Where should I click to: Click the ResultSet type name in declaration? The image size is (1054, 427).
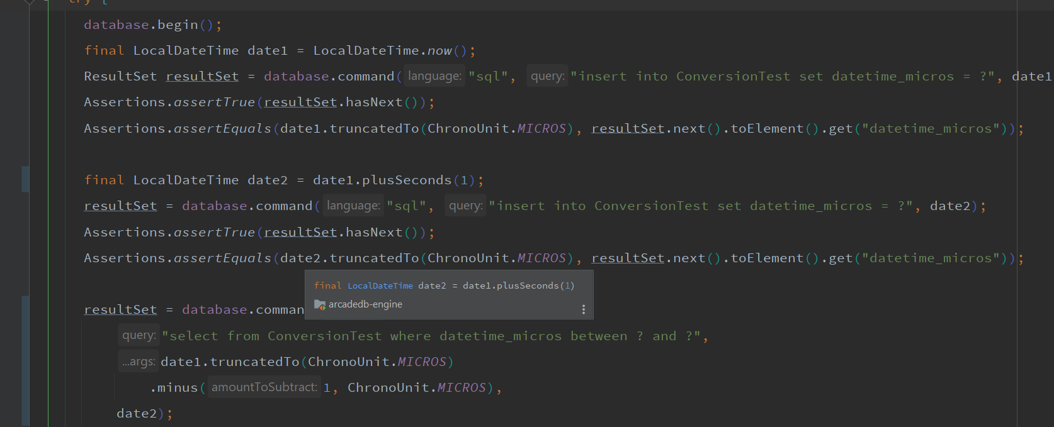120,77
